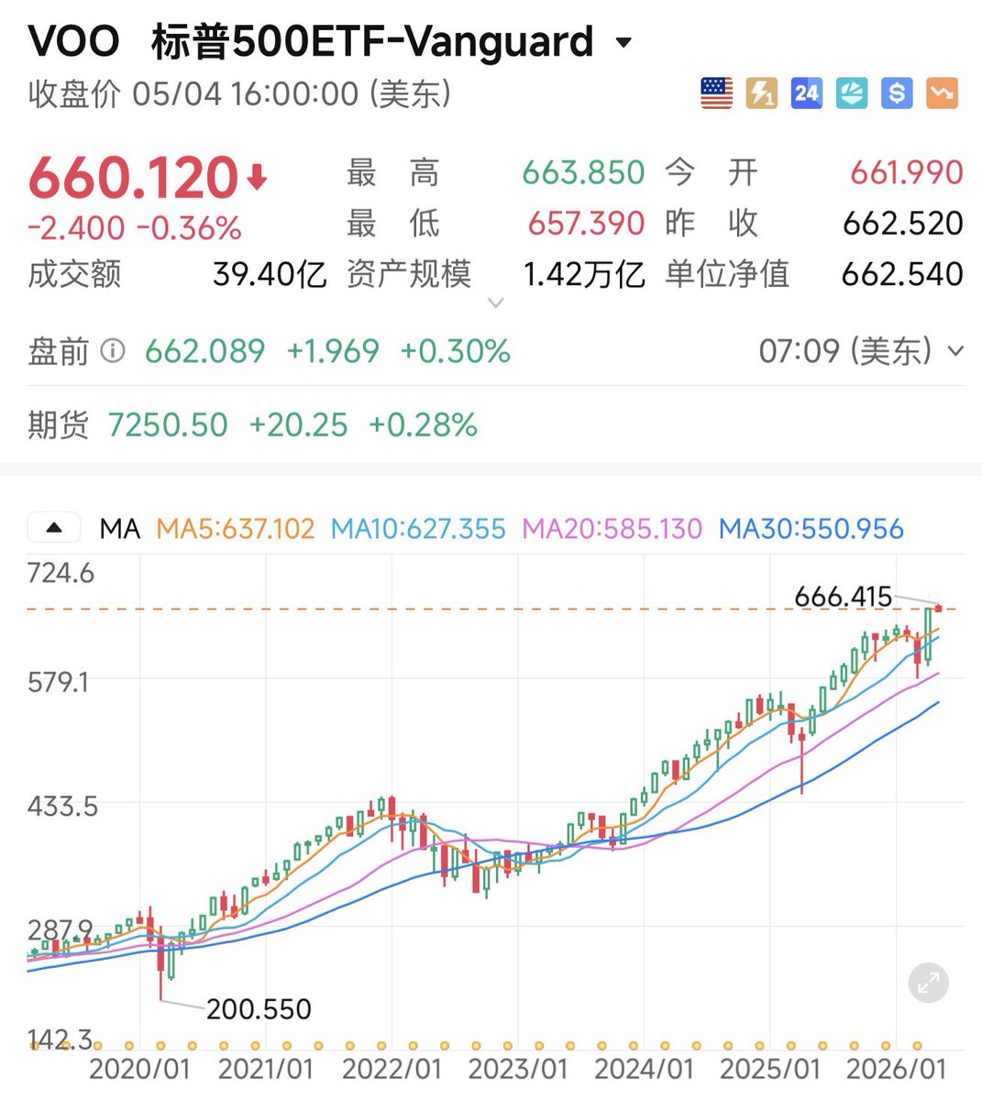Viewport: 982px width, 1100px height.
Task: Tap the current price 660.120
Action: tap(134, 178)
